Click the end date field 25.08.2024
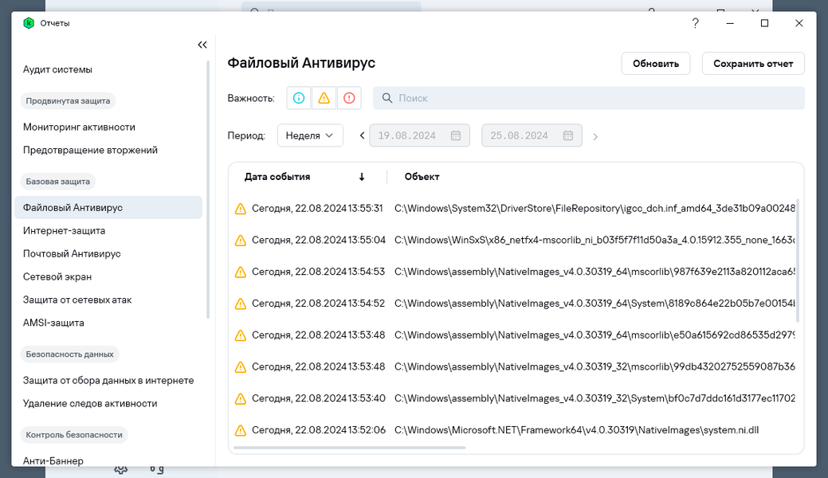 coord(532,135)
